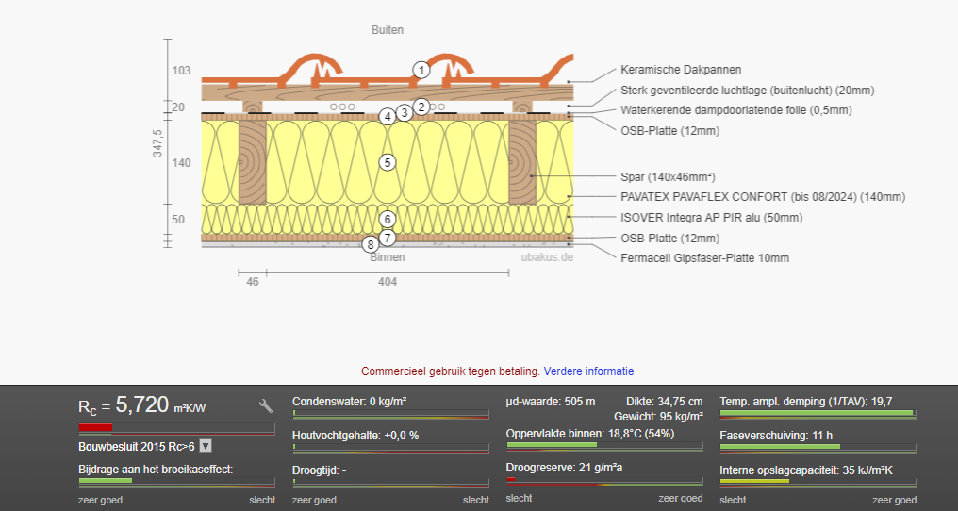Click the 347,5 total thickness dimension
The height and width of the screenshot is (511, 958).
(x=157, y=143)
